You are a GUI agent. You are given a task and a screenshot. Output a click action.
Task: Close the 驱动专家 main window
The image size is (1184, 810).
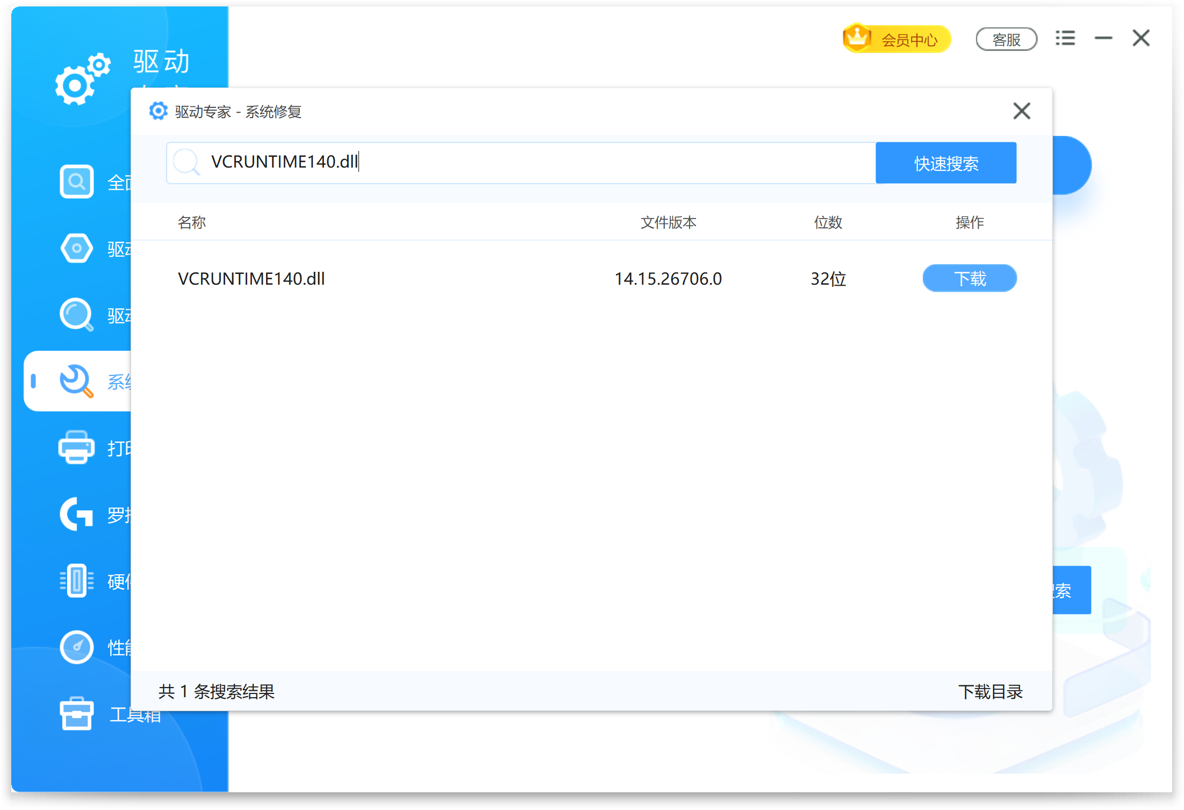pos(1140,38)
